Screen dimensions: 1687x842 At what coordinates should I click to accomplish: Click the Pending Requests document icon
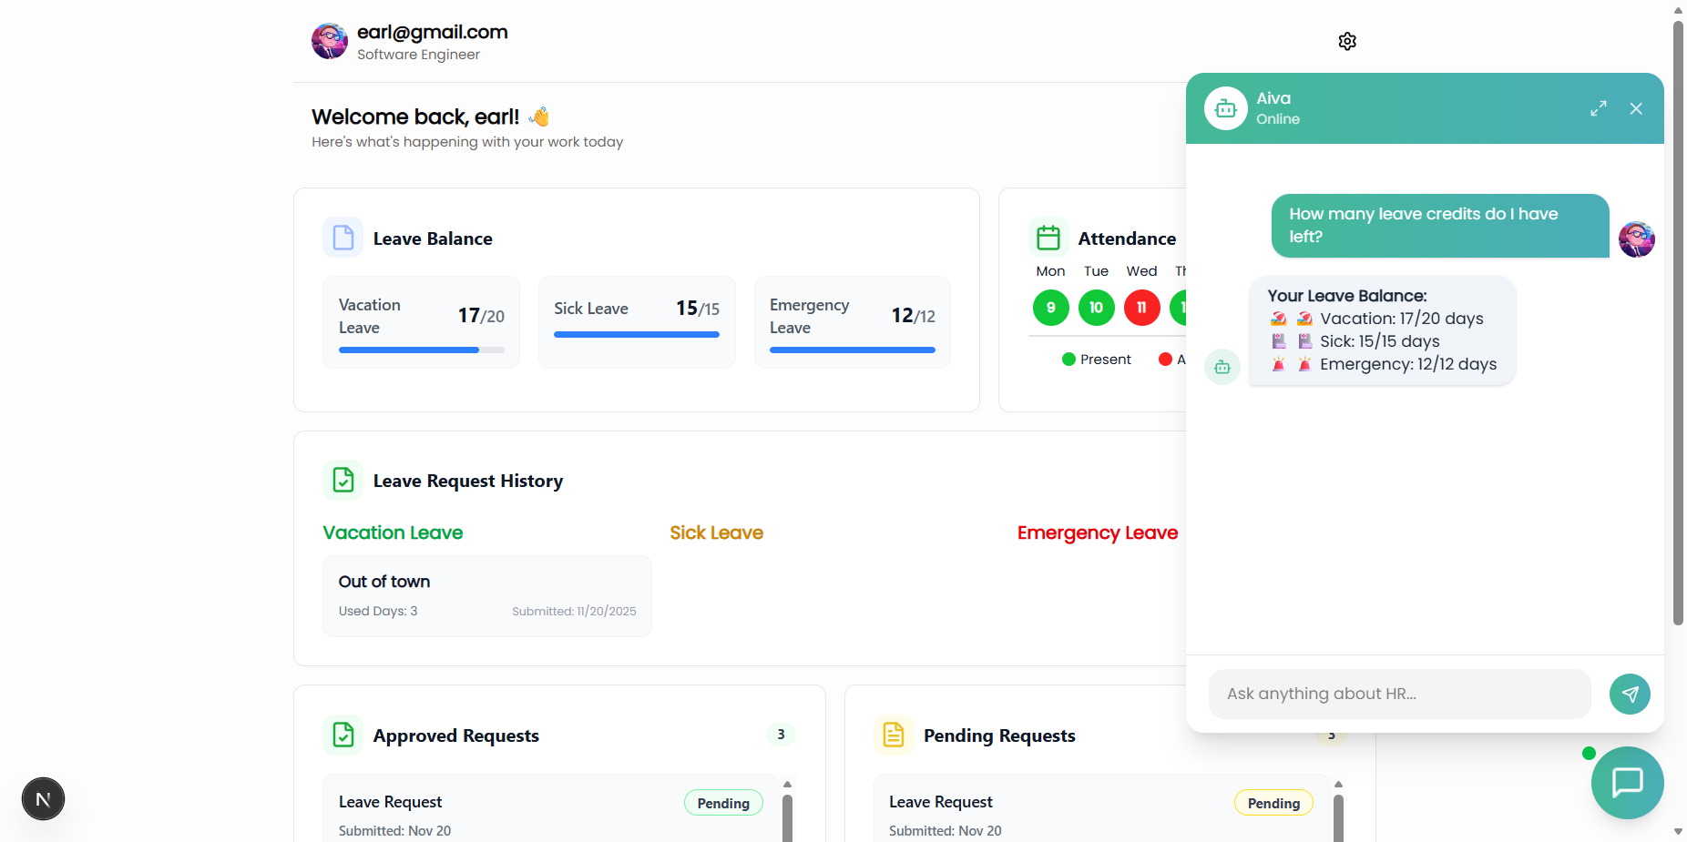(894, 735)
